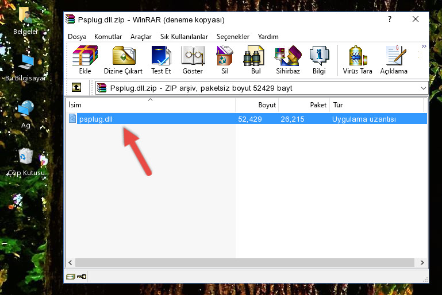
Task: Open the Bul (Find) binoculars tool
Action: (256, 60)
